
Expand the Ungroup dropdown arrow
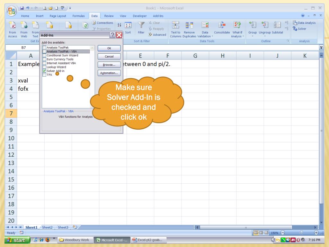tap(265, 36)
